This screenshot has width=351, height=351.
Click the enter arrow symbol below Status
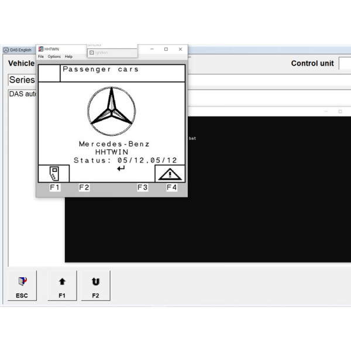(x=121, y=168)
